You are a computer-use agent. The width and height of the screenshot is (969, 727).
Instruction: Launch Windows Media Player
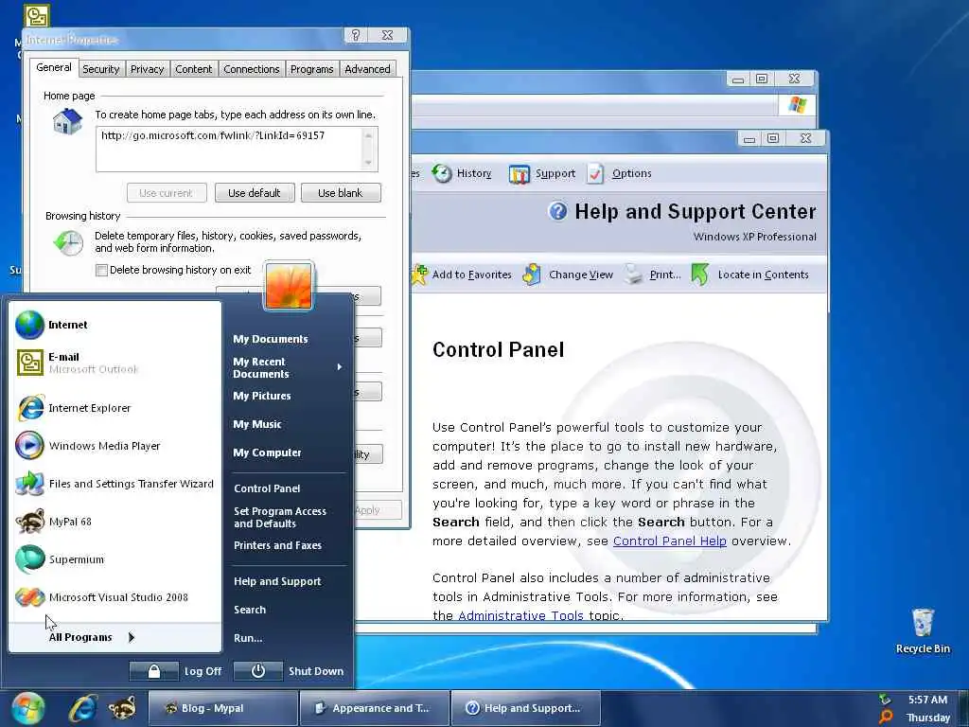(x=115, y=446)
